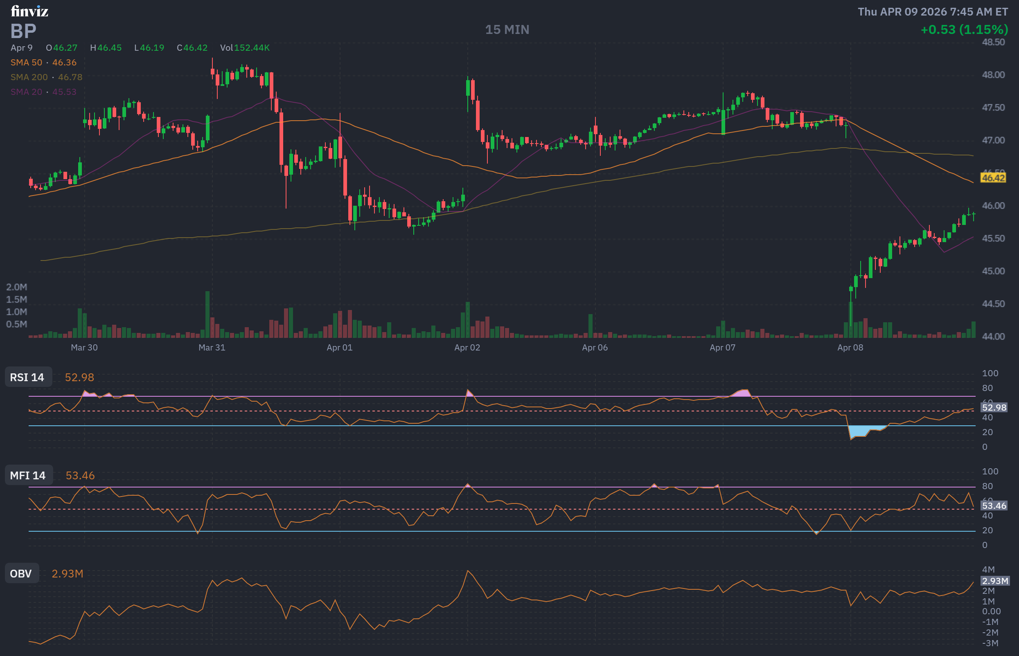Select the 15 MIN timeframe label
The width and height of the screenshot is (1019, 656).
(507, 30)
